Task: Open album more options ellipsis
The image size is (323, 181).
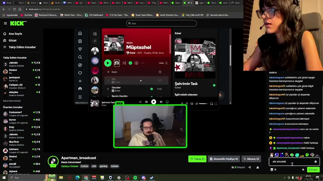Action: click(x=143, y=63)
